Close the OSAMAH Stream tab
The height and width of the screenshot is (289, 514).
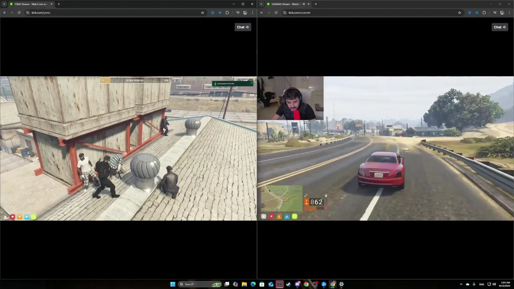point(308,4)
